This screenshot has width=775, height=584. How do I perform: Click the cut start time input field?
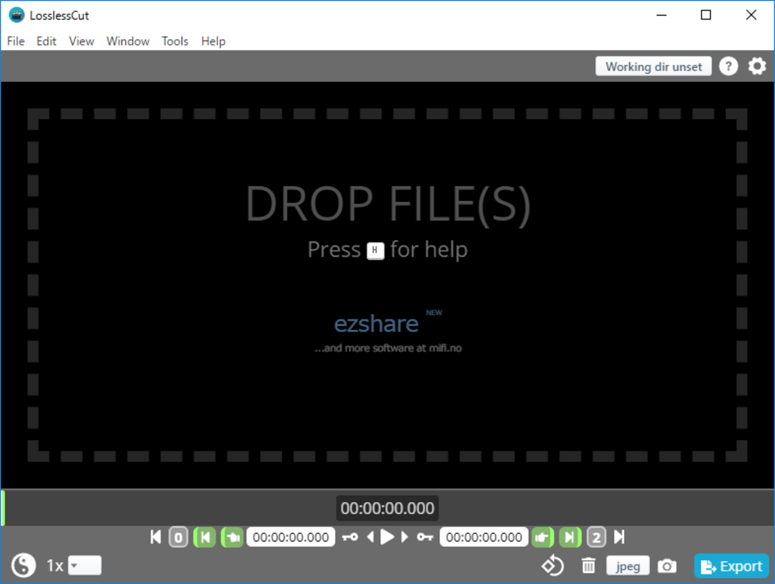coord(291,537)
